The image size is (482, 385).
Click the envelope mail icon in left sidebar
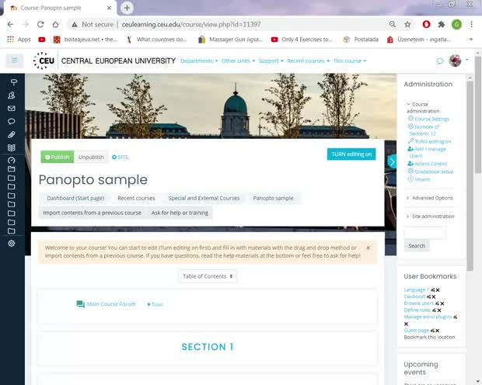point(12,108)
